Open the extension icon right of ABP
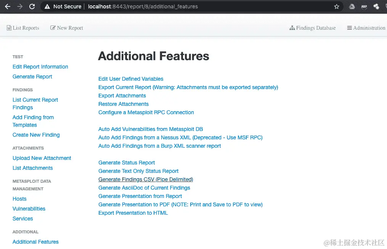Screen dimensions: 387x249 (x=376, y=6)
